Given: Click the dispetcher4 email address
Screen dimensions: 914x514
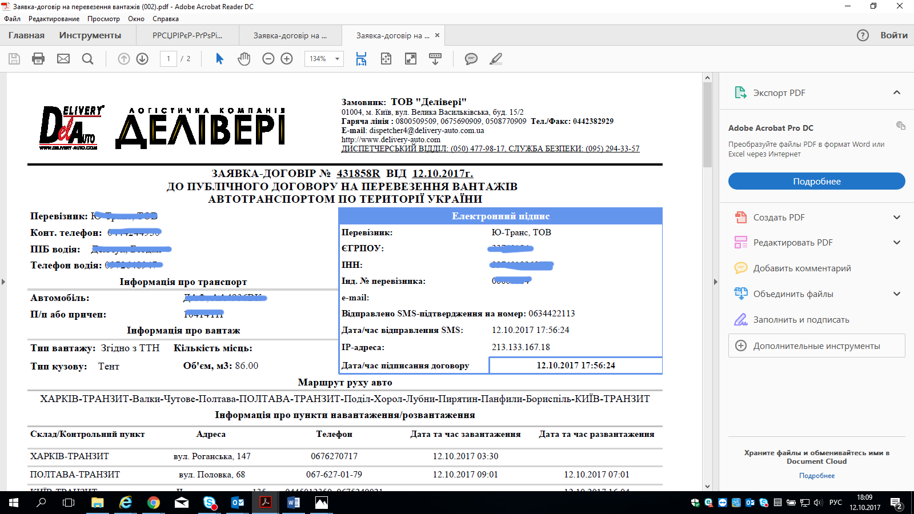Looking at the screenshot, I should pos(427,130).
